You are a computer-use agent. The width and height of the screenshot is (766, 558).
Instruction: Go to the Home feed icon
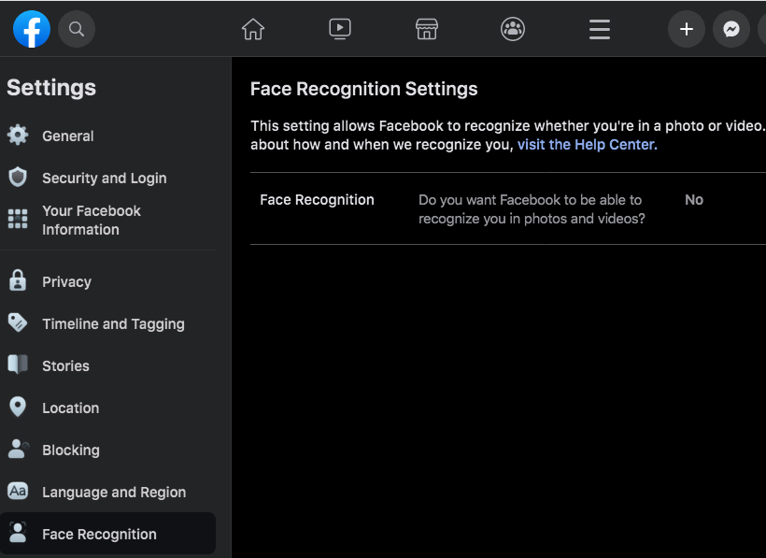click(253, 29)
